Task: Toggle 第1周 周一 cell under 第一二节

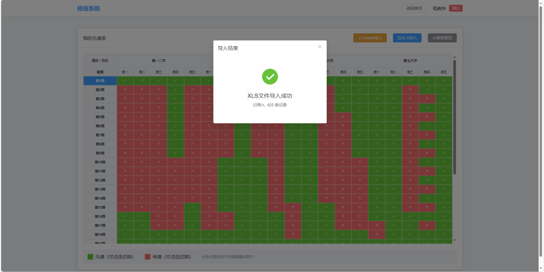Action: point(125,81)
